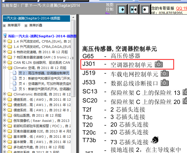Click page icon of 页 5 entry
The height and width of the screenshot is (153, 187).
15,89
